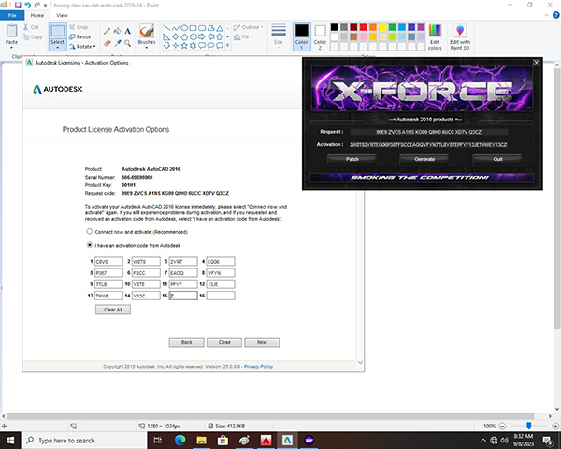Select the Eraser tool
Viewport: 561px width, 449px height.
(x=107, y=43)
